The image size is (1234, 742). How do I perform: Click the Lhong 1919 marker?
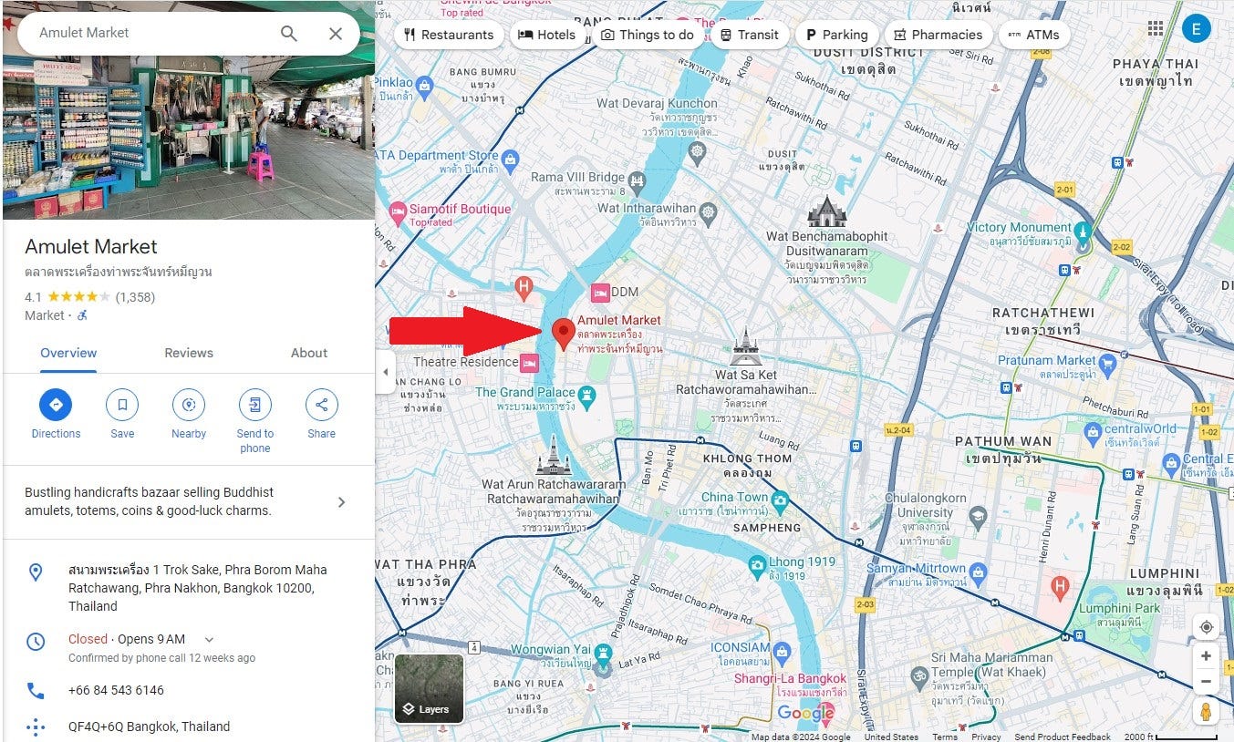coord(756,568)
